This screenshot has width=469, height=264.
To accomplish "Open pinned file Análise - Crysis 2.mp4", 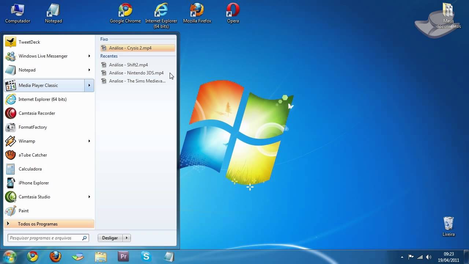I will pyautogui.click(x=137, y=48).
